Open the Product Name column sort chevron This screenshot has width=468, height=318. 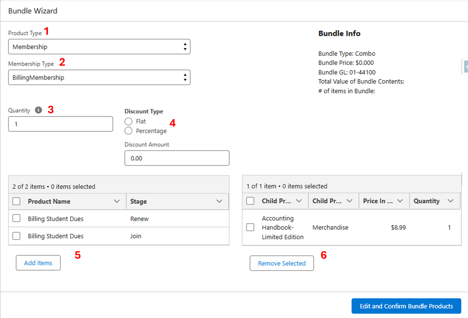[x=117, y=201]
